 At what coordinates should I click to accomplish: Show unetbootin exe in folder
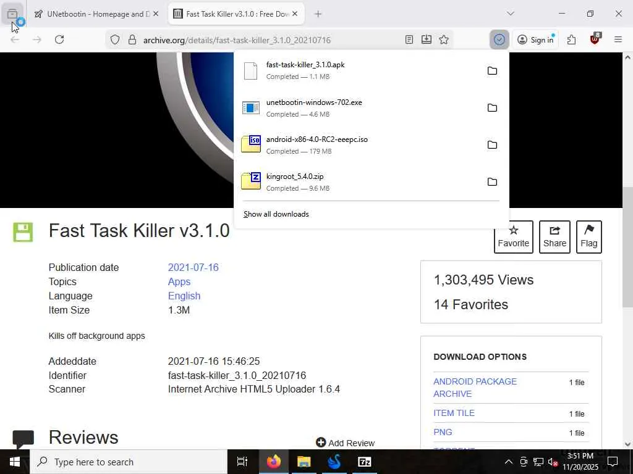tap(492, 108)
